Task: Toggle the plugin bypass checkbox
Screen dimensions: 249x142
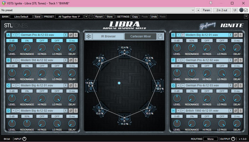Action: pyautogui.click(x=246, y=10)
